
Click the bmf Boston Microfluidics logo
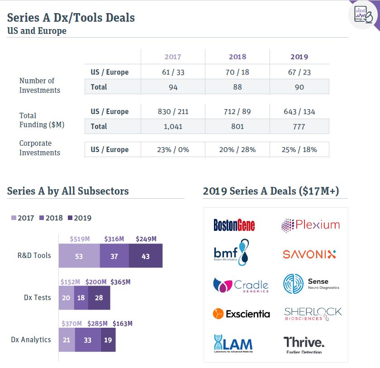pos(231,252)
